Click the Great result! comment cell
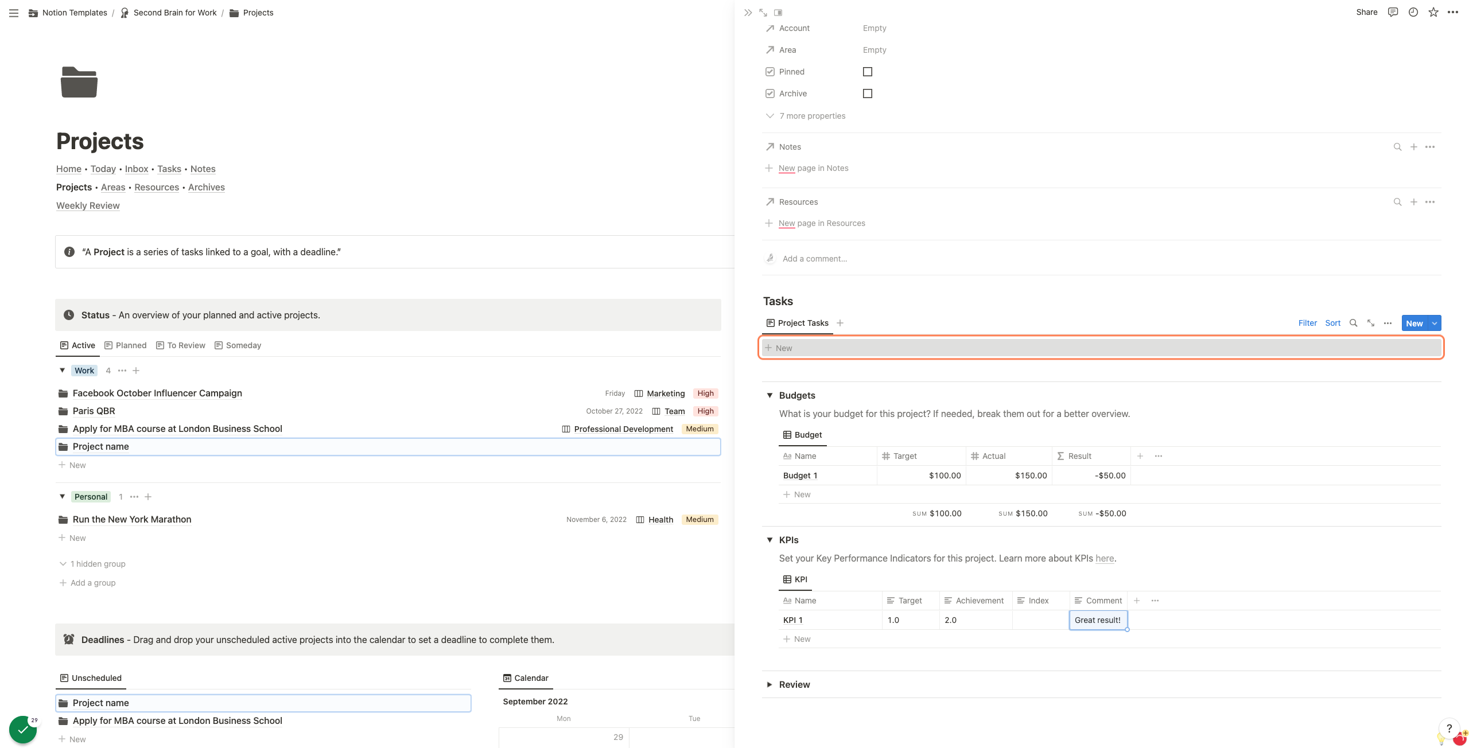 pyautogui.click(x=1098, y=620)
